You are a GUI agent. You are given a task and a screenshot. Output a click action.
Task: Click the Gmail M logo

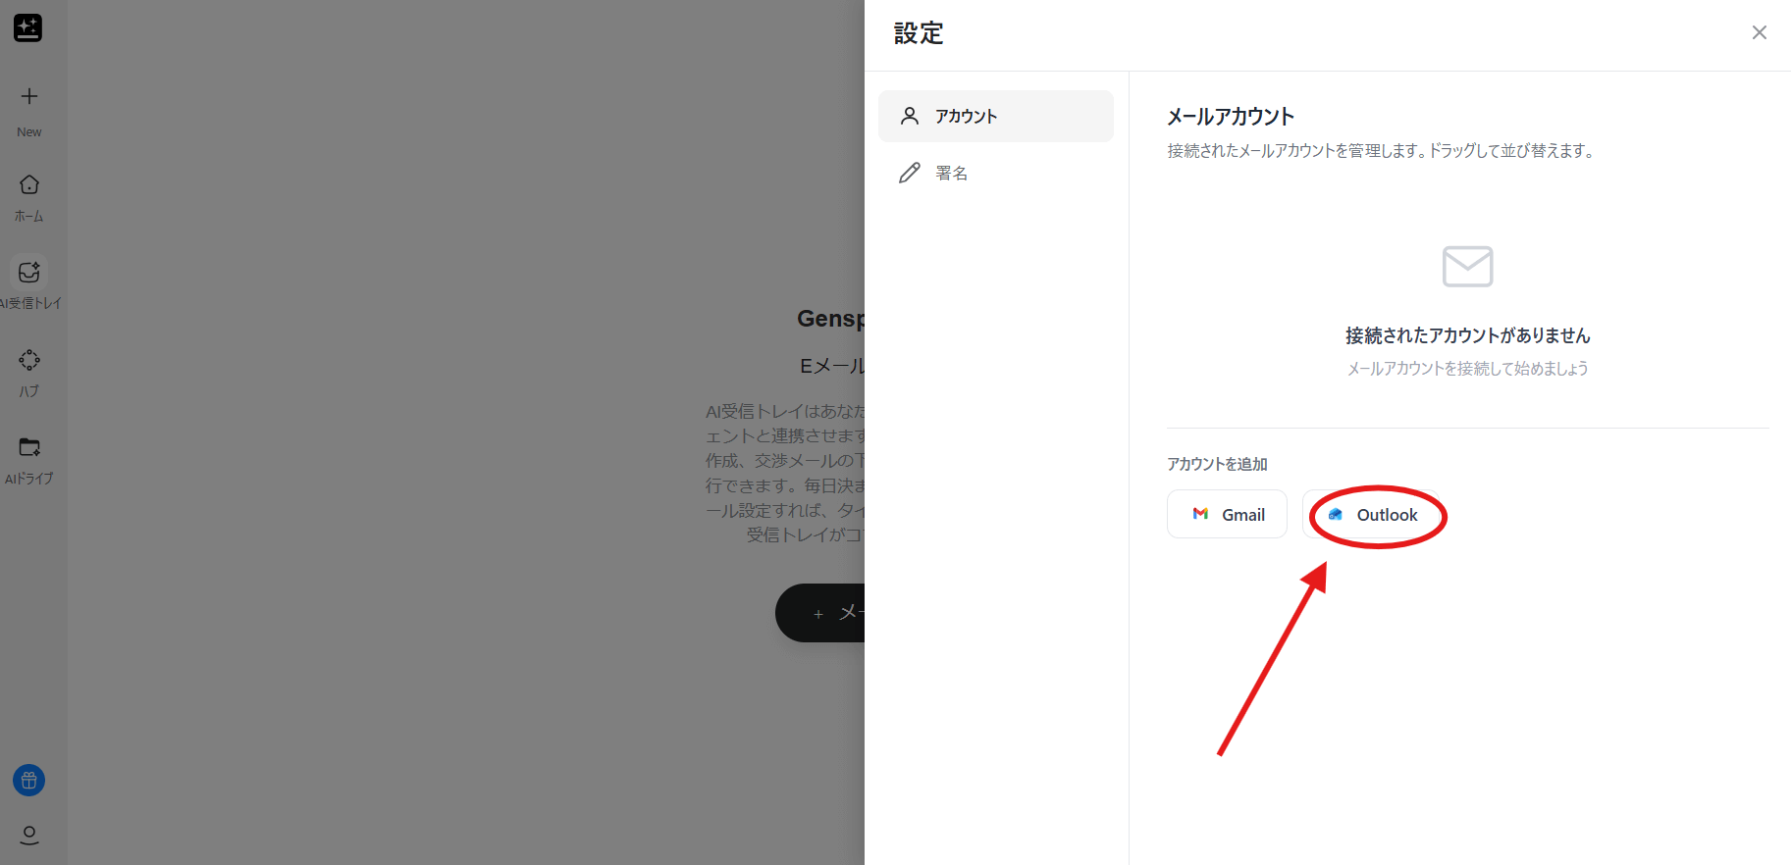[1200, 514]
